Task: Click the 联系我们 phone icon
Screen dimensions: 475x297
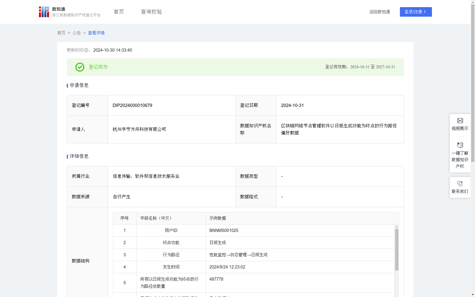Action: click(x=460, y=184)
